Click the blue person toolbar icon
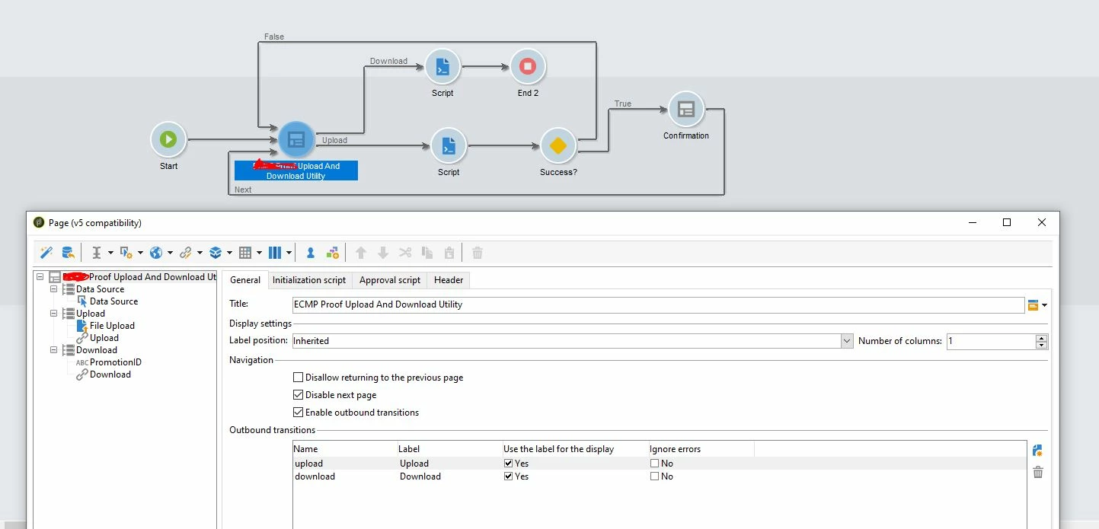Viewport: 1099px width, 529px height. [310, 253]
